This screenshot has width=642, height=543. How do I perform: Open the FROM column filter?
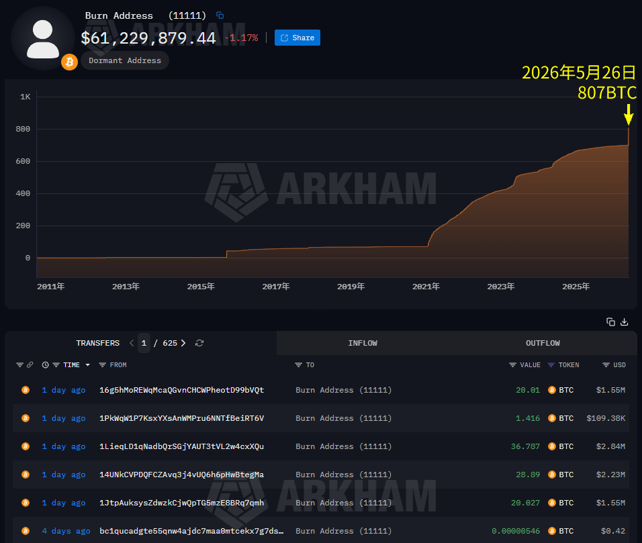click(102, 364)
